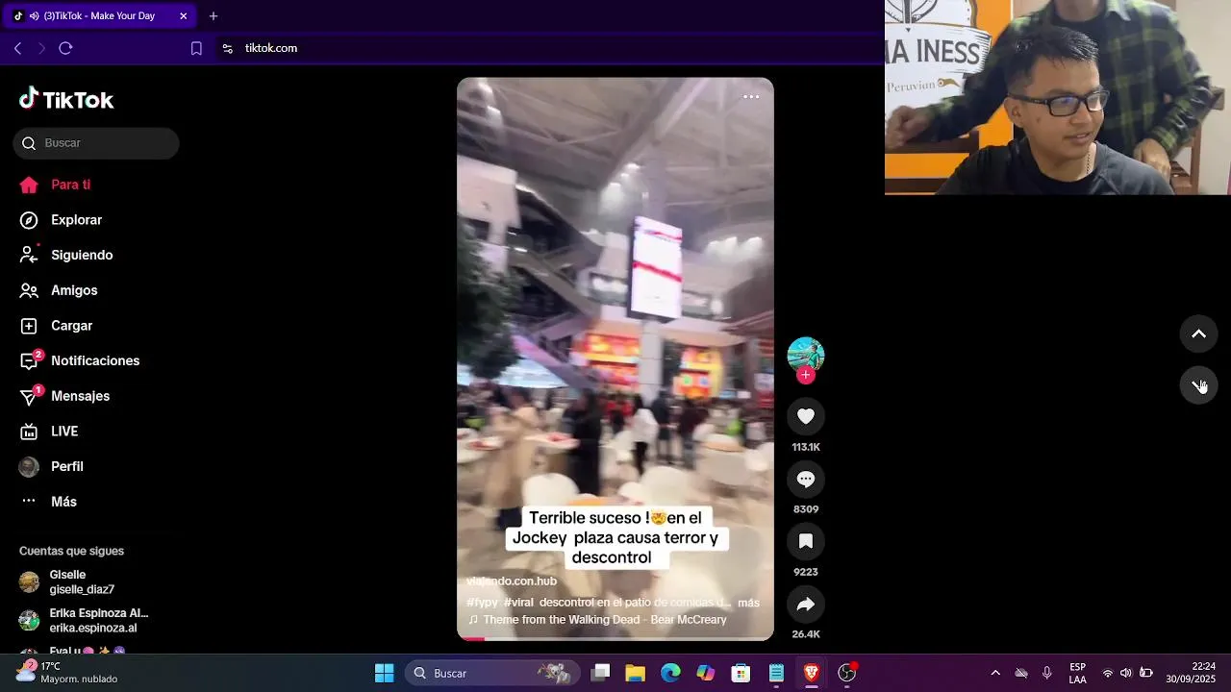1231x692 pixels.
Task: Open your Perfil page
Action: pos(52,466)
